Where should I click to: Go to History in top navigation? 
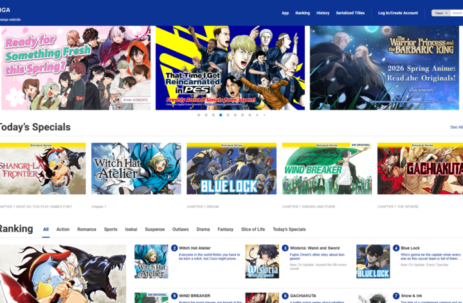point(323,13)
